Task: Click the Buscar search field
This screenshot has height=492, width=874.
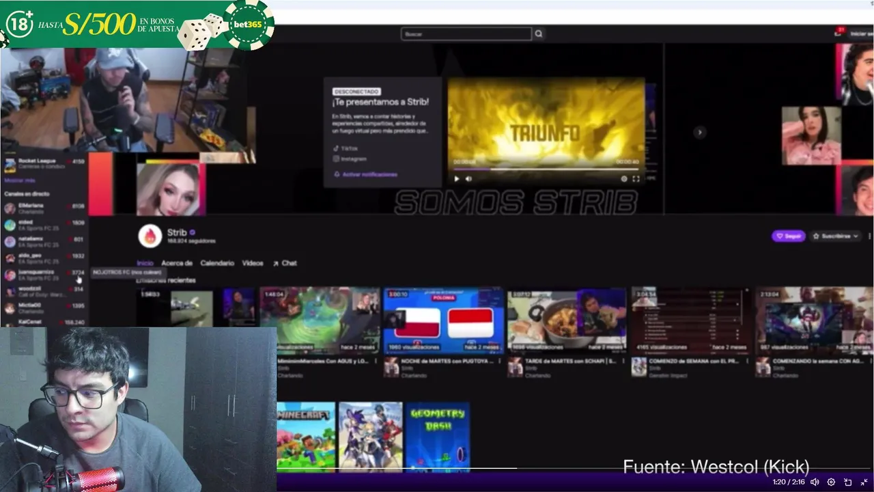Action: tap(466, 33)
